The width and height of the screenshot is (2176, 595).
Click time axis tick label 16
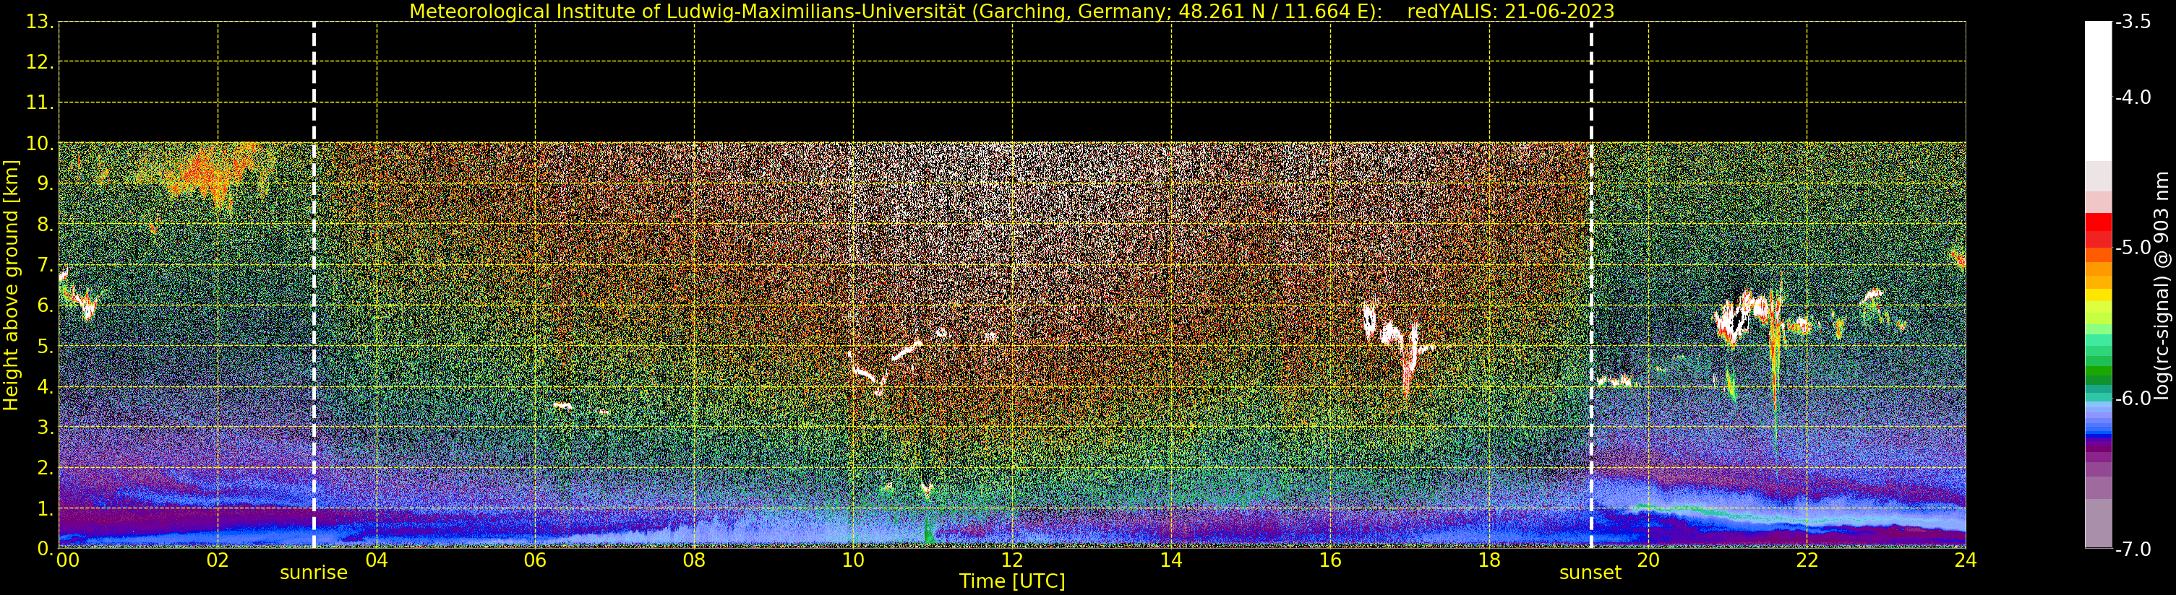click(x=1330, y=560)
